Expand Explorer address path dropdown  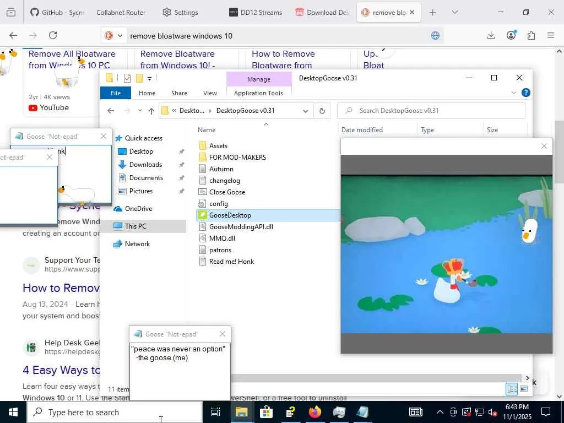click(x=306, y=111)
